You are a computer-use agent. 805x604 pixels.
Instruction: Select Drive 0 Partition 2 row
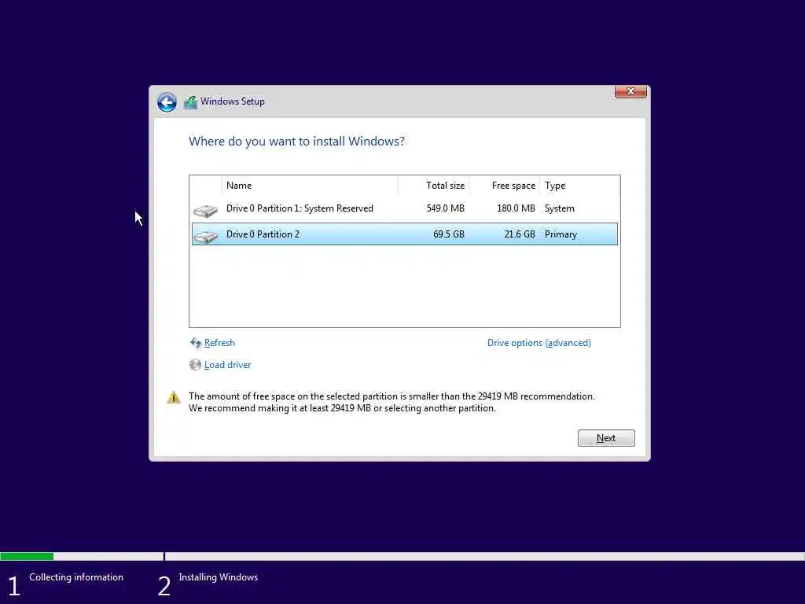[x=405, y=234]
